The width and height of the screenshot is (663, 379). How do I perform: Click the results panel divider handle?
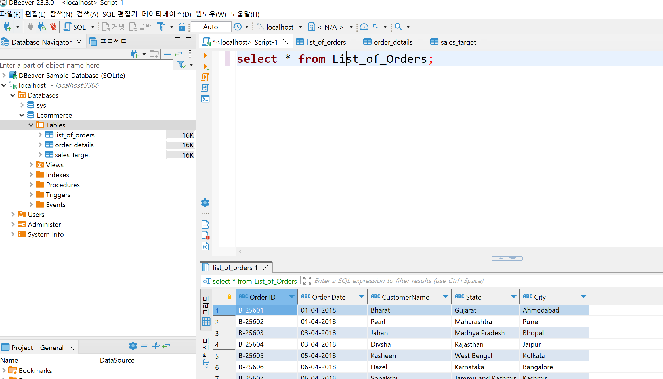pyautogui.click(x=507, y=258)
